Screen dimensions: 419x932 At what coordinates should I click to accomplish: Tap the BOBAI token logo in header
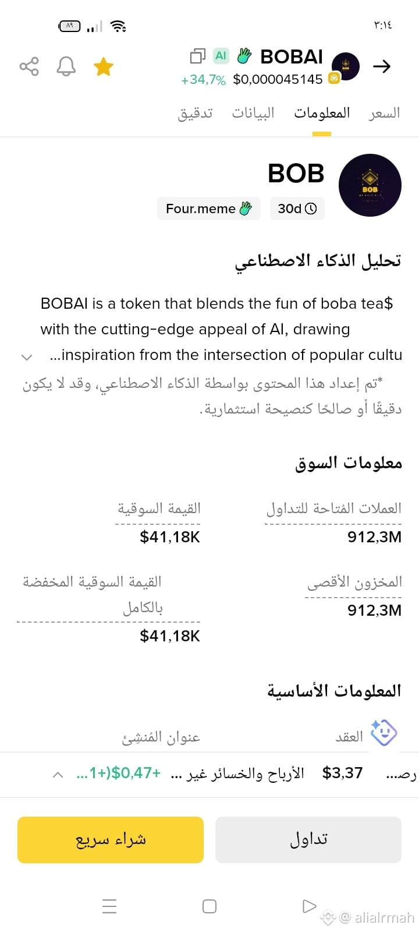[x=346, y=66]
